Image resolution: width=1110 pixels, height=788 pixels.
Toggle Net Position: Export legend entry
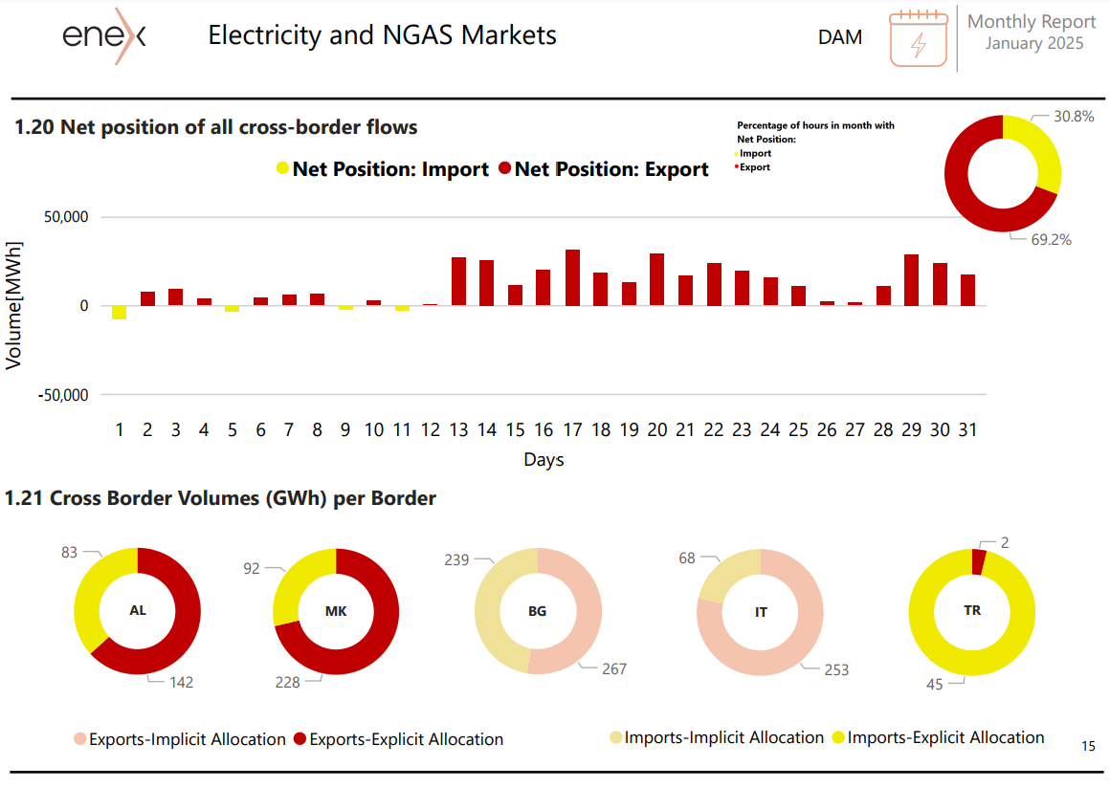click(604, 169)
